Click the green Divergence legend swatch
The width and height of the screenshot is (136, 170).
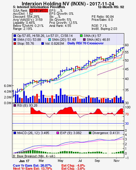[x=90, y=133]
